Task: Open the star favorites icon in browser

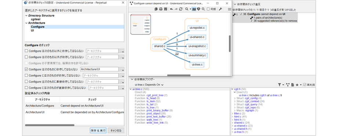Action: [297, 85]
